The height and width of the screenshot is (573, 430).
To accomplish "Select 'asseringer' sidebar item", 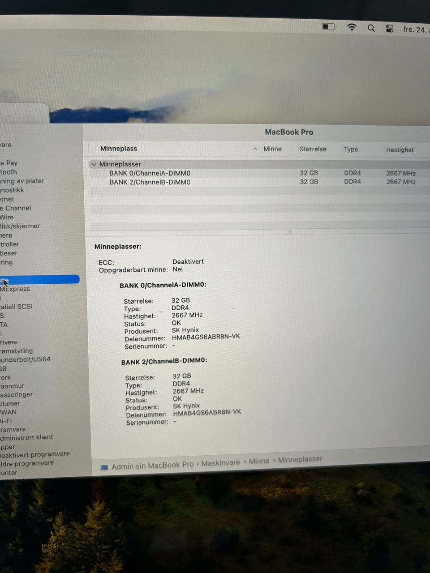I will [17, 394].
